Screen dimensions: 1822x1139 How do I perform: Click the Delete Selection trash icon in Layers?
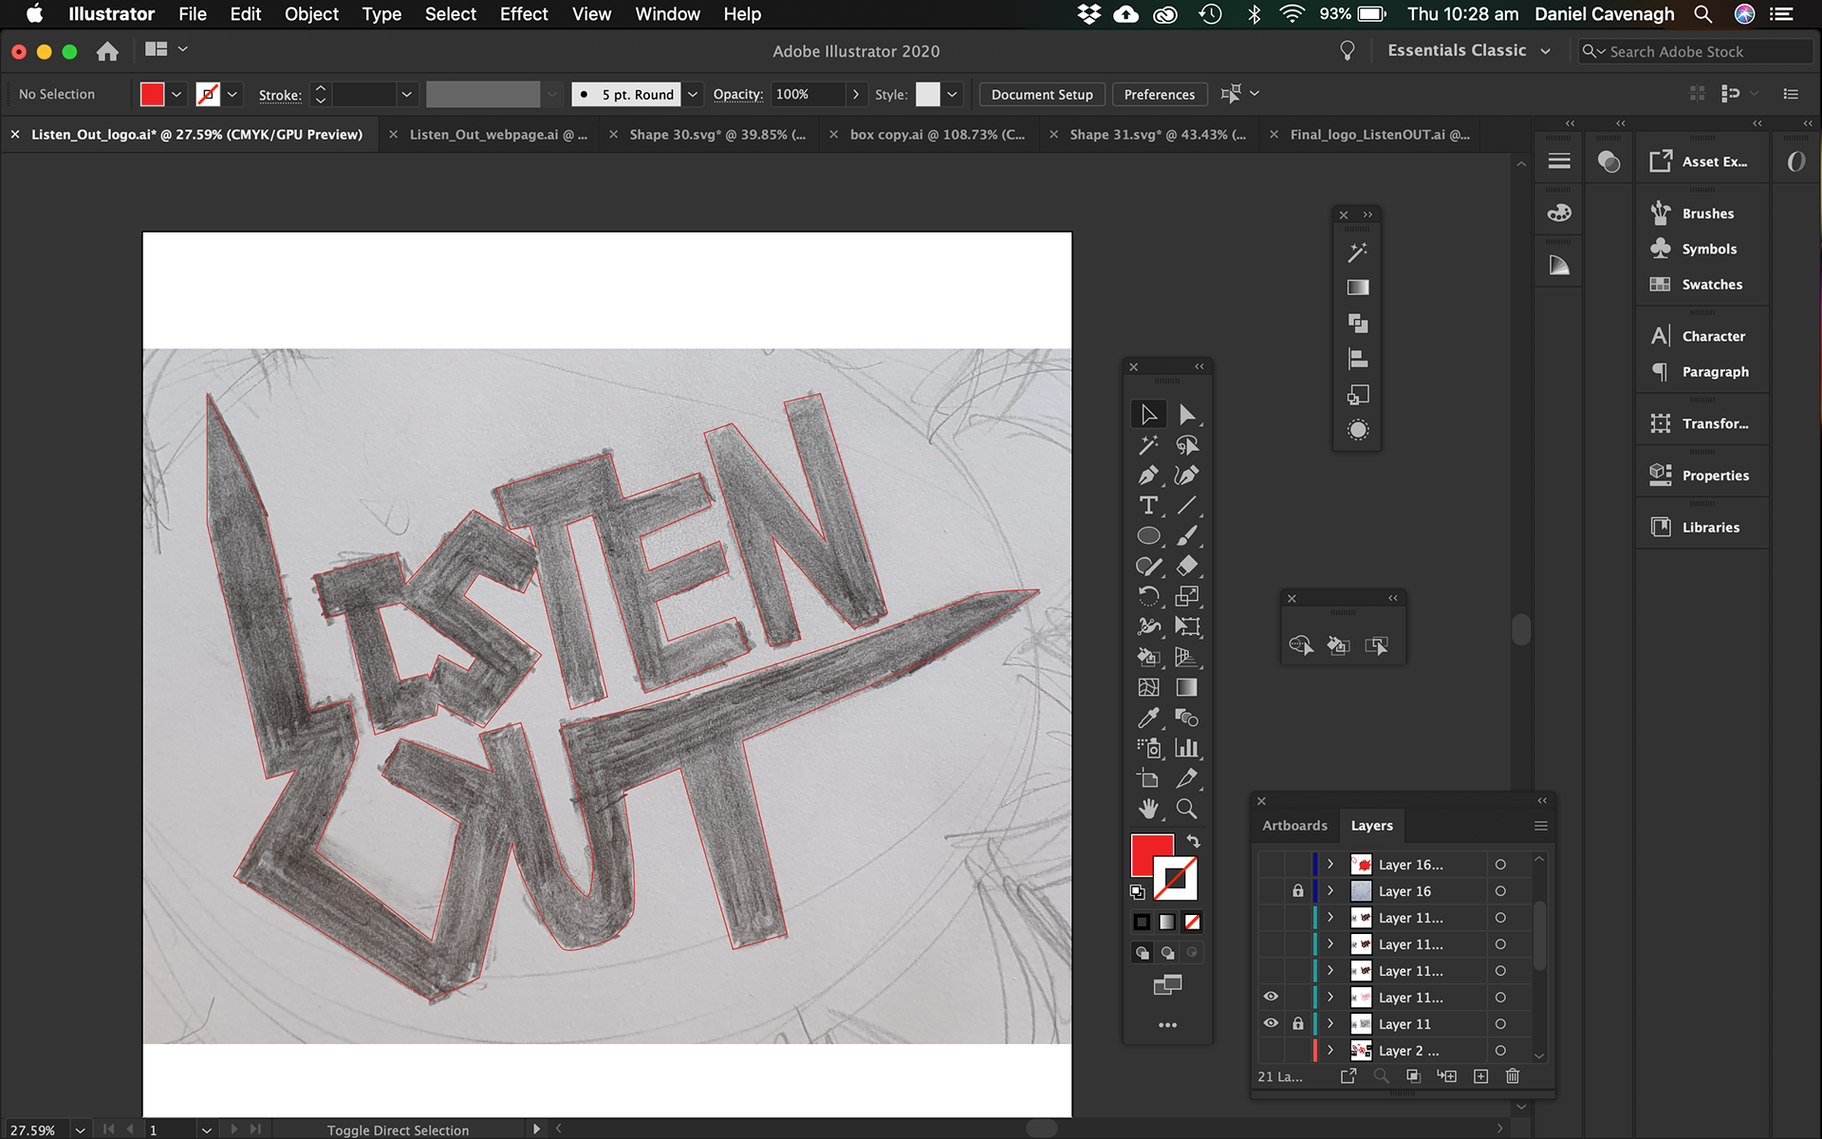(x=1513, y=1076)
